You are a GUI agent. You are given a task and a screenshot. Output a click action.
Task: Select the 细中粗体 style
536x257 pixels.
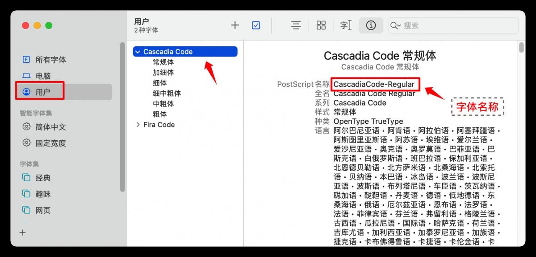click(x=167, y=94)
